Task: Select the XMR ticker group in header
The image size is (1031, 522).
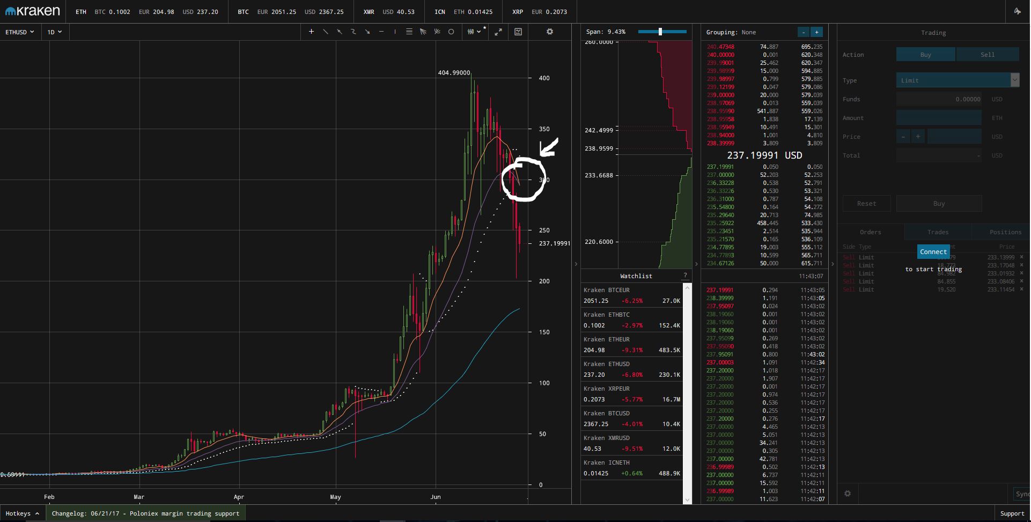Action: 388,12
